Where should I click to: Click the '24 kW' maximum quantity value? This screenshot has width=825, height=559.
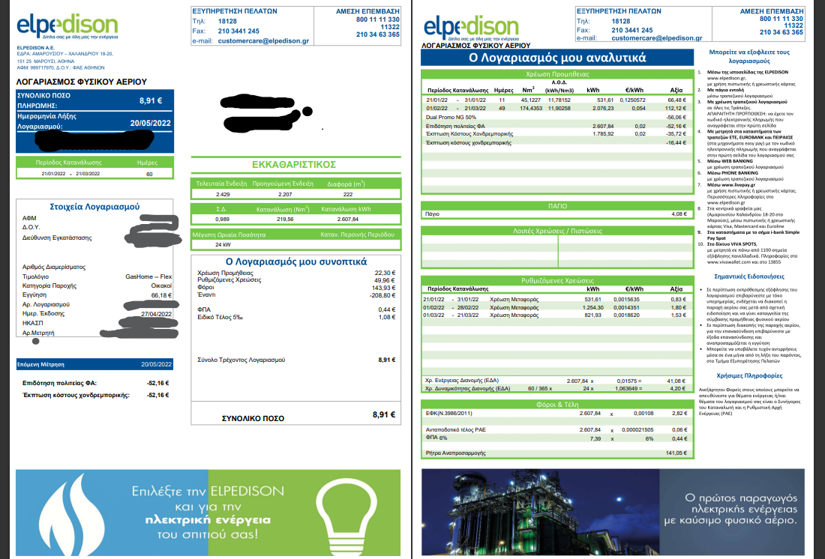tap(223, 244)
